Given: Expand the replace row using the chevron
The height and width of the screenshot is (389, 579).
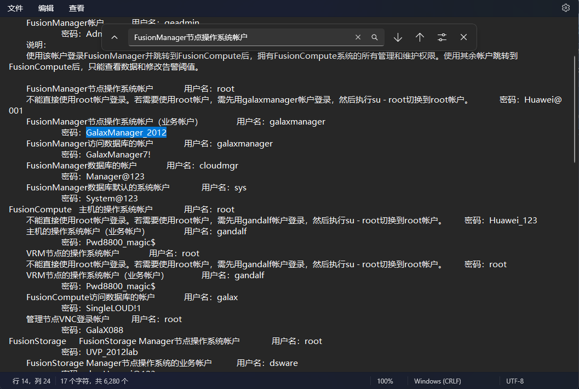Looking at the screenshot, I should (x=114, y=37).
